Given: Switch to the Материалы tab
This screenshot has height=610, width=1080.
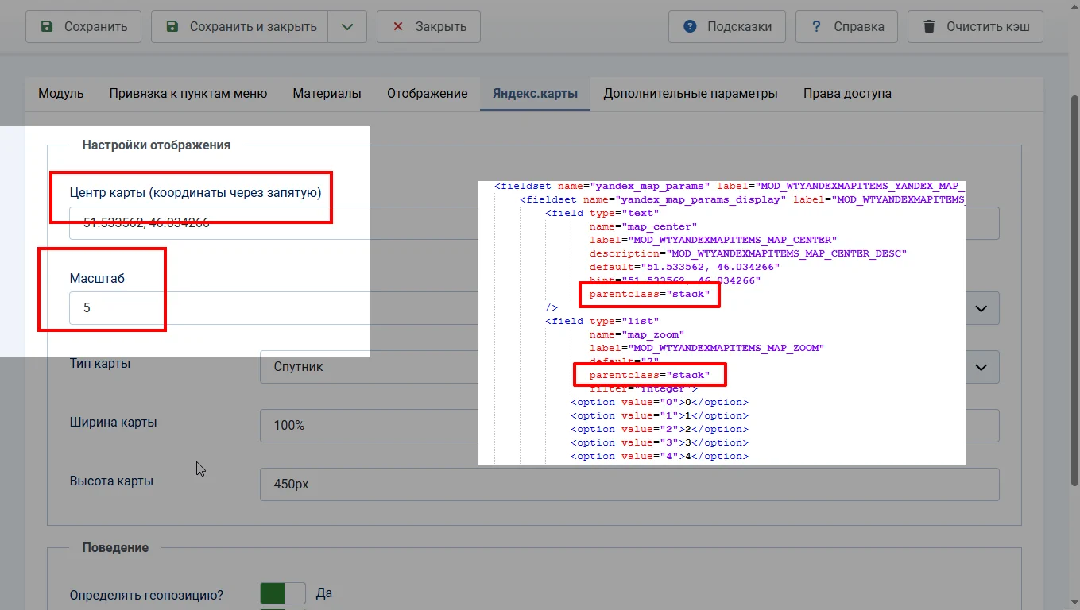Looking at the screenshot, I should click(x=327, y=94).
